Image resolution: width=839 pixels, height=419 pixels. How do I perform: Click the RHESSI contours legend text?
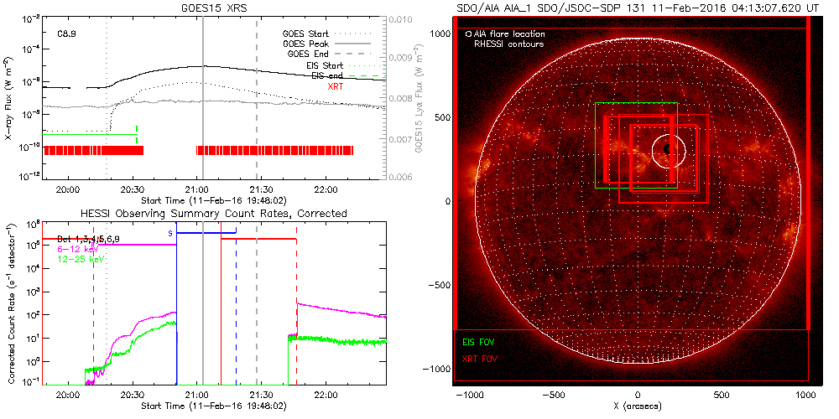pyautogui.click(x=508, y=44)
